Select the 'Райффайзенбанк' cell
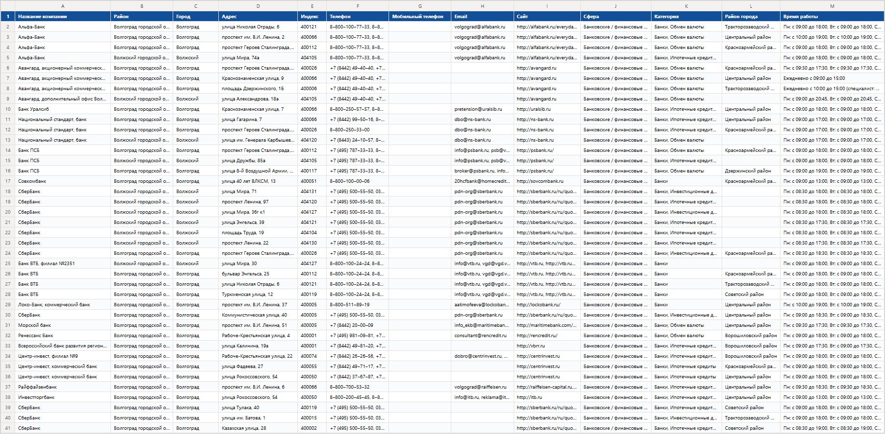 click(x=63, y=387)
